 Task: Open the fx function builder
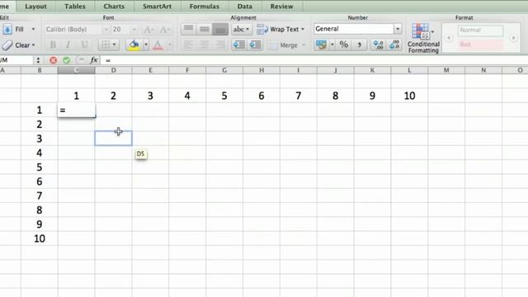tap(94, 60)
